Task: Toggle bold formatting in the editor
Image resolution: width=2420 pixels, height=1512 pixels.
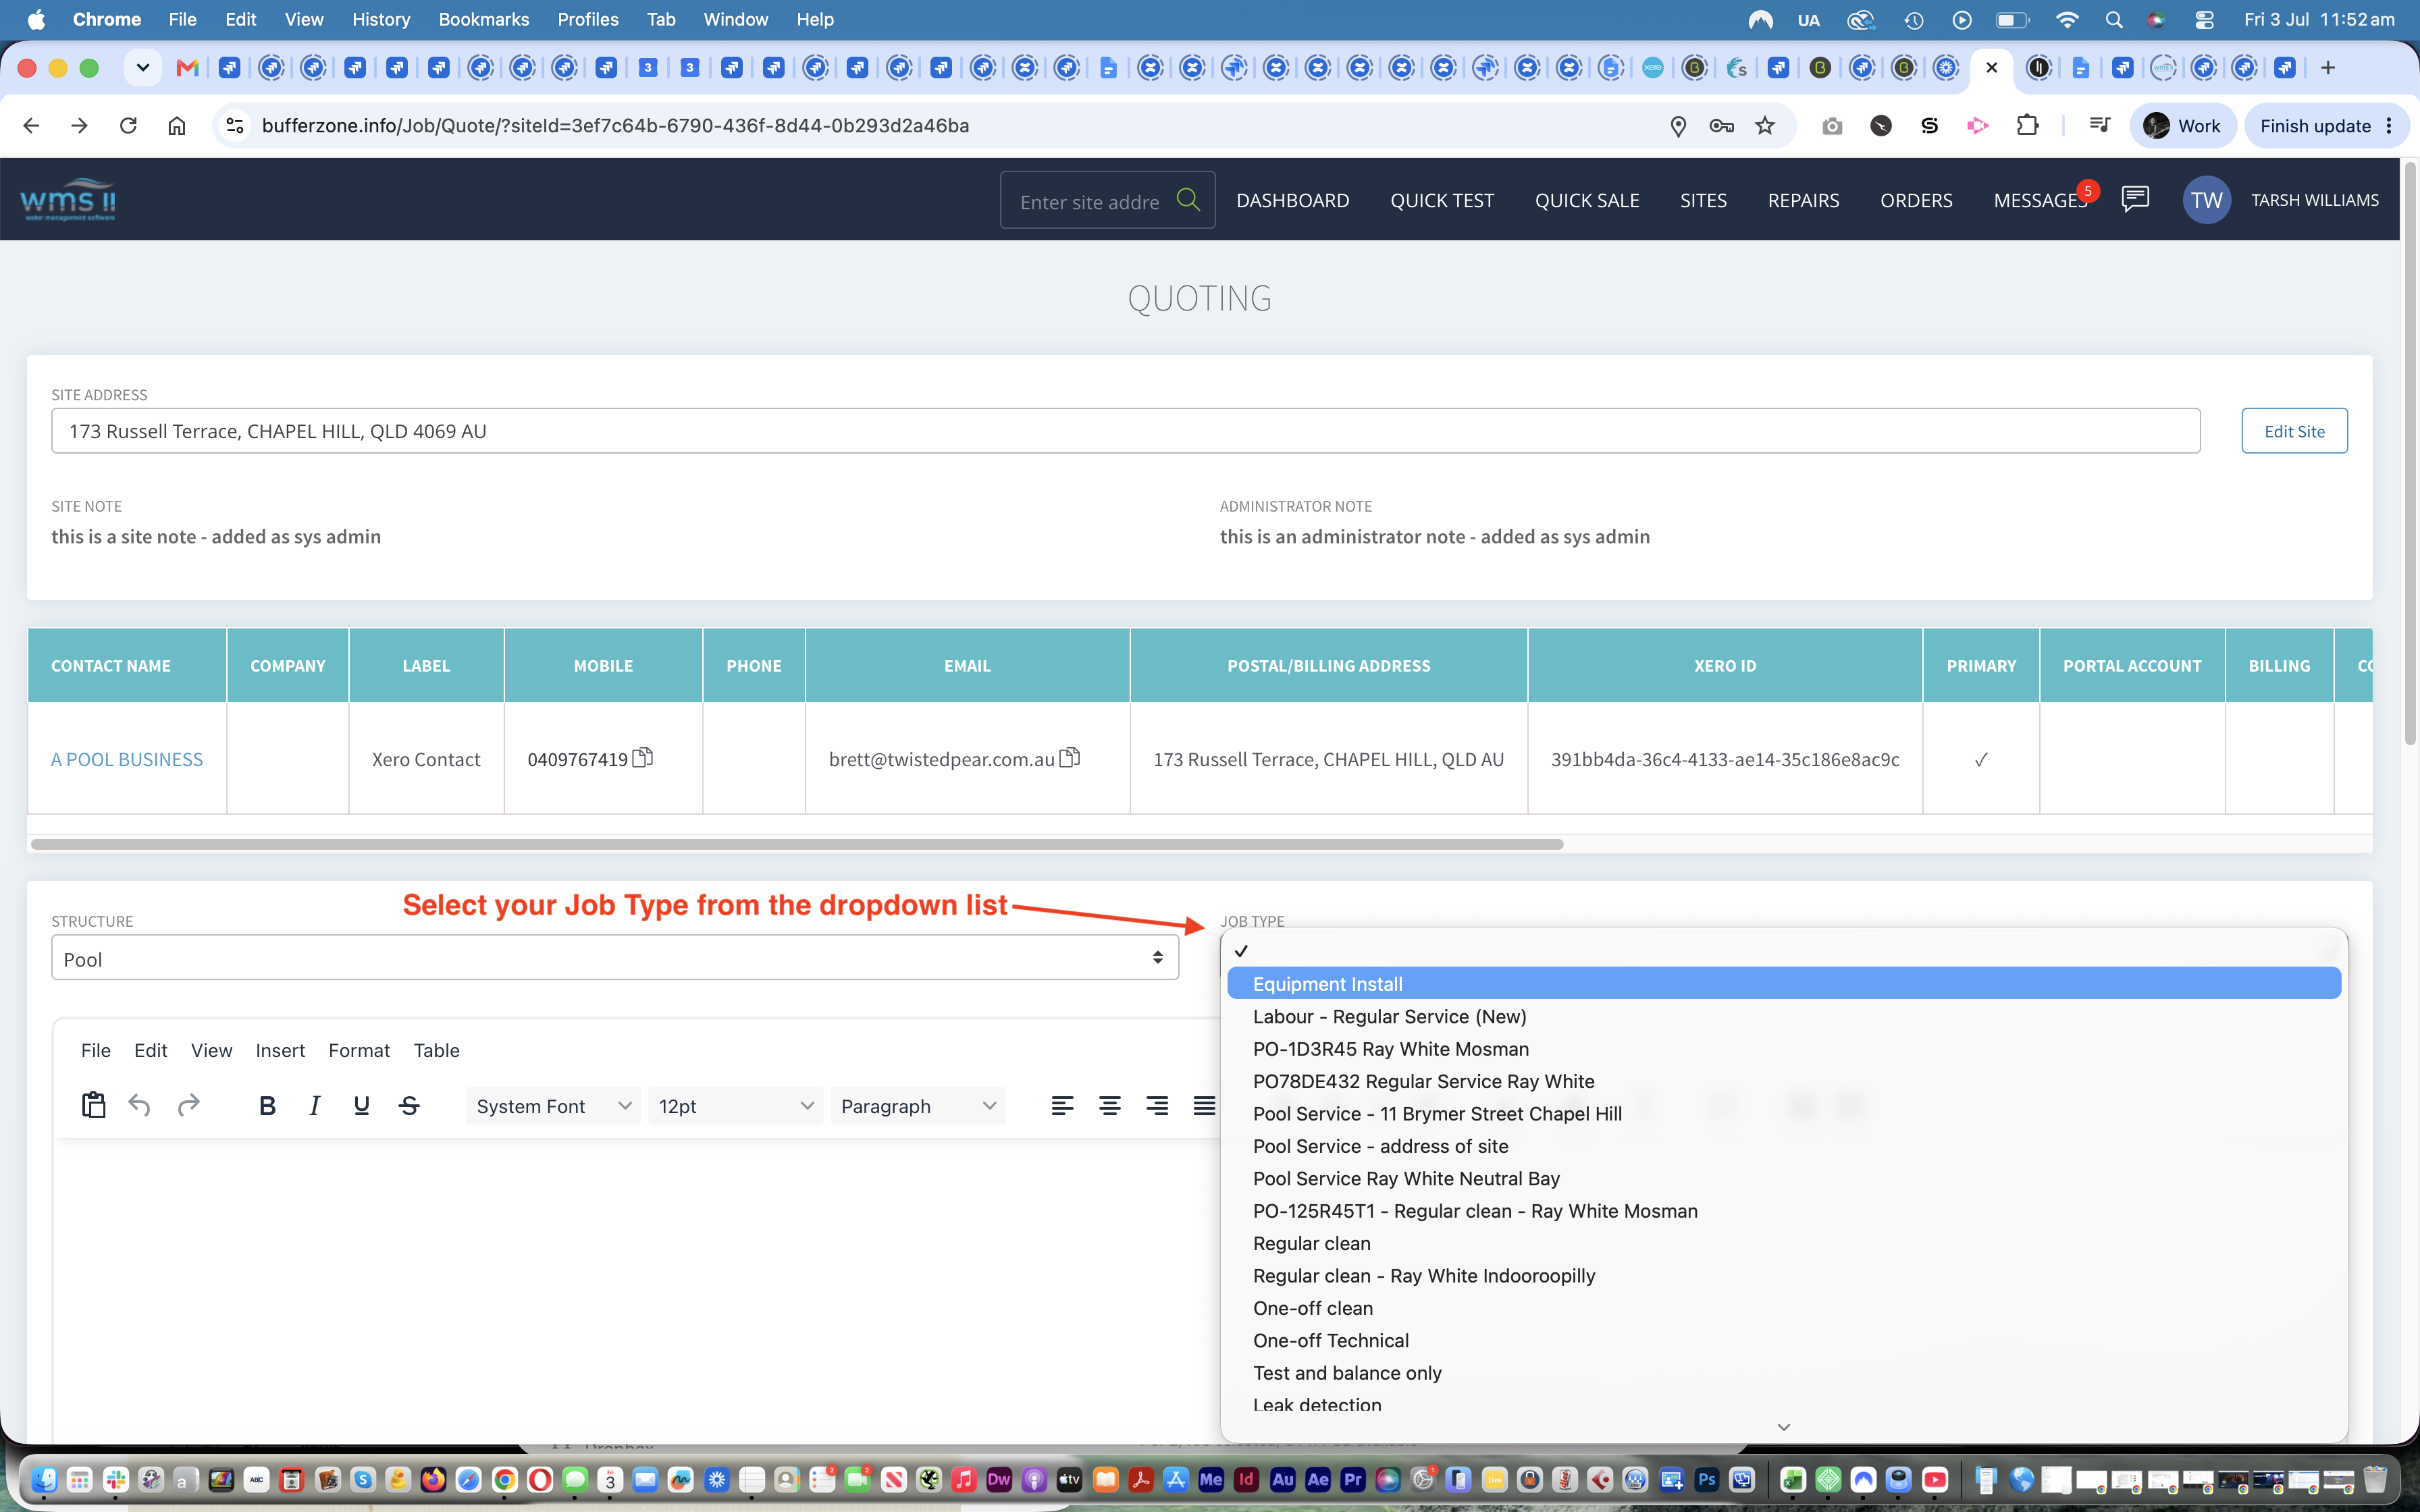Action: (x=267, y=1106)
